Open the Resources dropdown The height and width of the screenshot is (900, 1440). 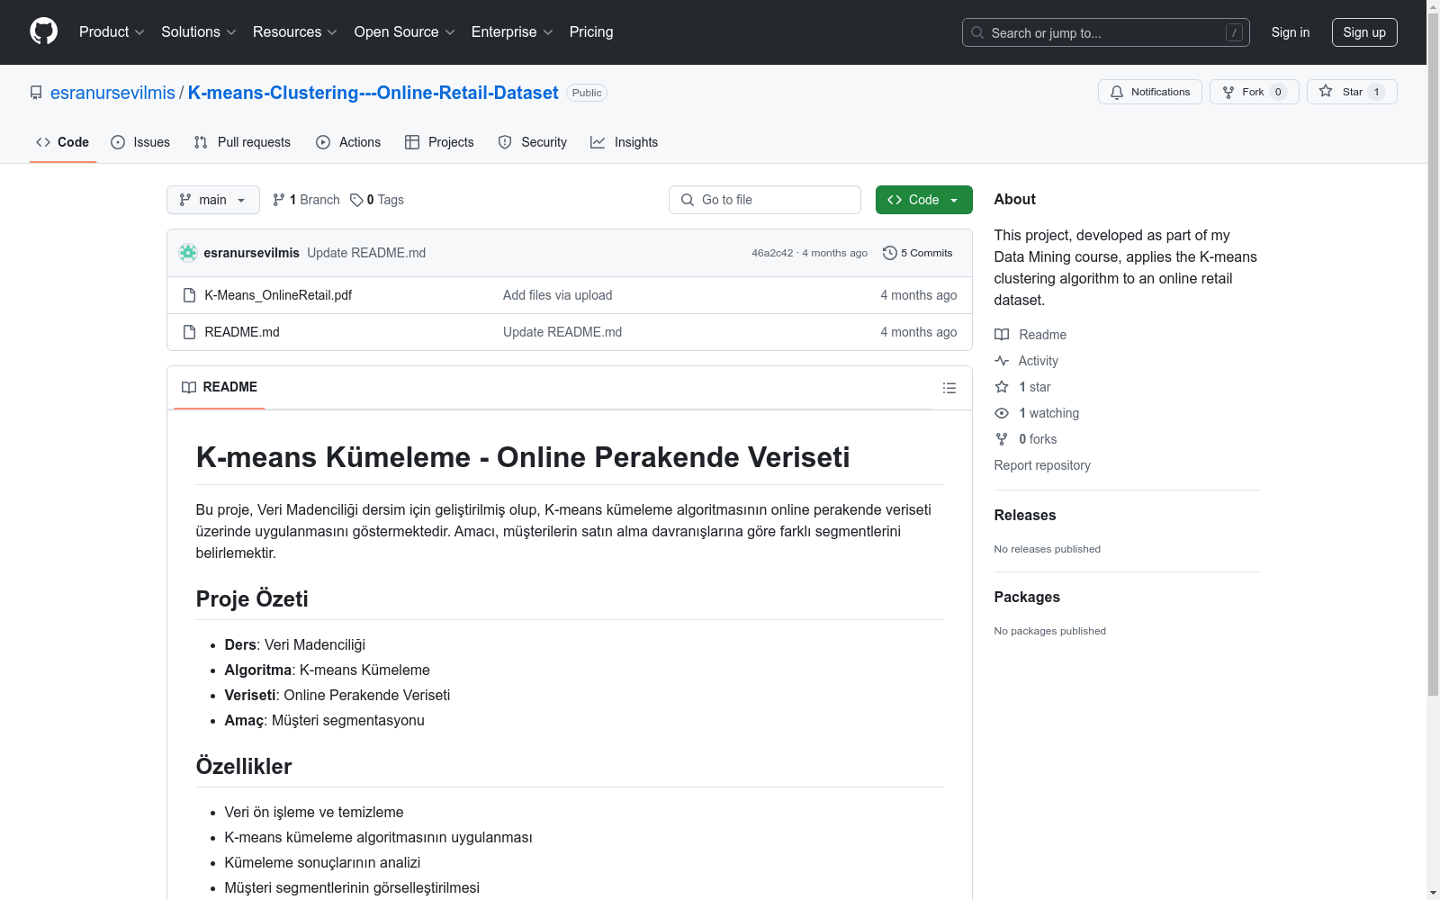[295, 32]
